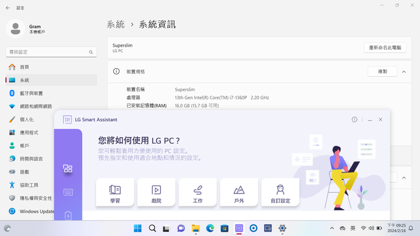Screen dimensions: 420x236
Task: Restore down the Settings window
Action: point(397,5)
